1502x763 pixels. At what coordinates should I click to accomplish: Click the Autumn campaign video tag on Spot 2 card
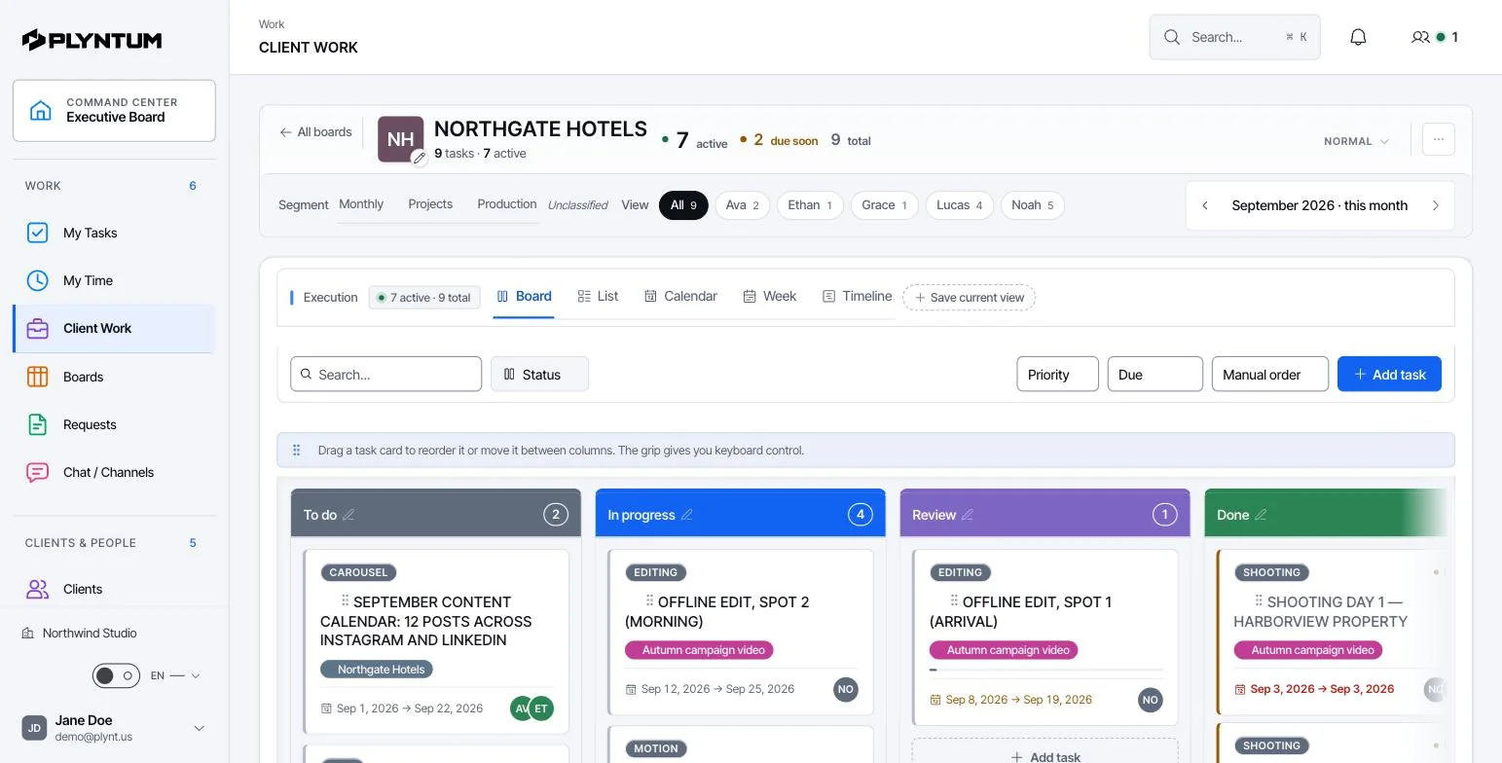click(x=699, y=650)
